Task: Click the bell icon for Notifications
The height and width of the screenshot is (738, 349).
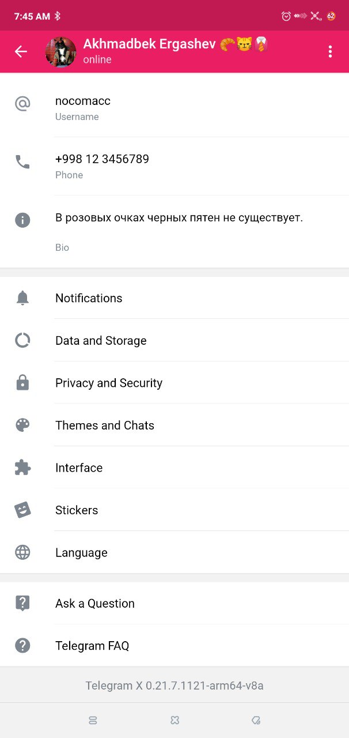Action: 22,298
